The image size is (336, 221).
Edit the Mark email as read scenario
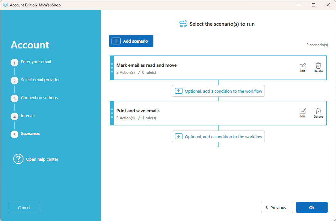tap(302, 68)
